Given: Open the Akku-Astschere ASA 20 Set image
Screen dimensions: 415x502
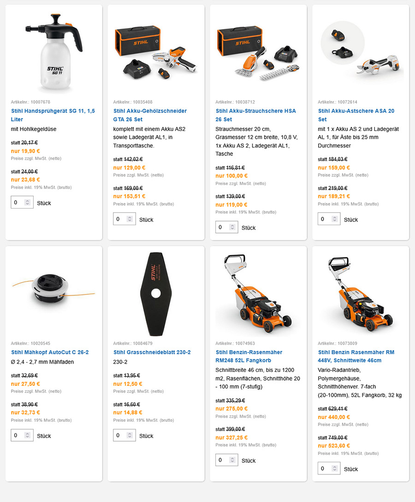Looking at the screenshot, I should pyautogui.click(x=361, y=51).
